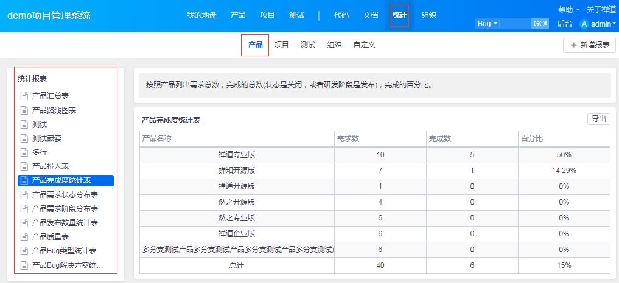Screen dimensions: 619x283
Task: Click the file icon beside 产品发布数量统计表
Action: 24,223
